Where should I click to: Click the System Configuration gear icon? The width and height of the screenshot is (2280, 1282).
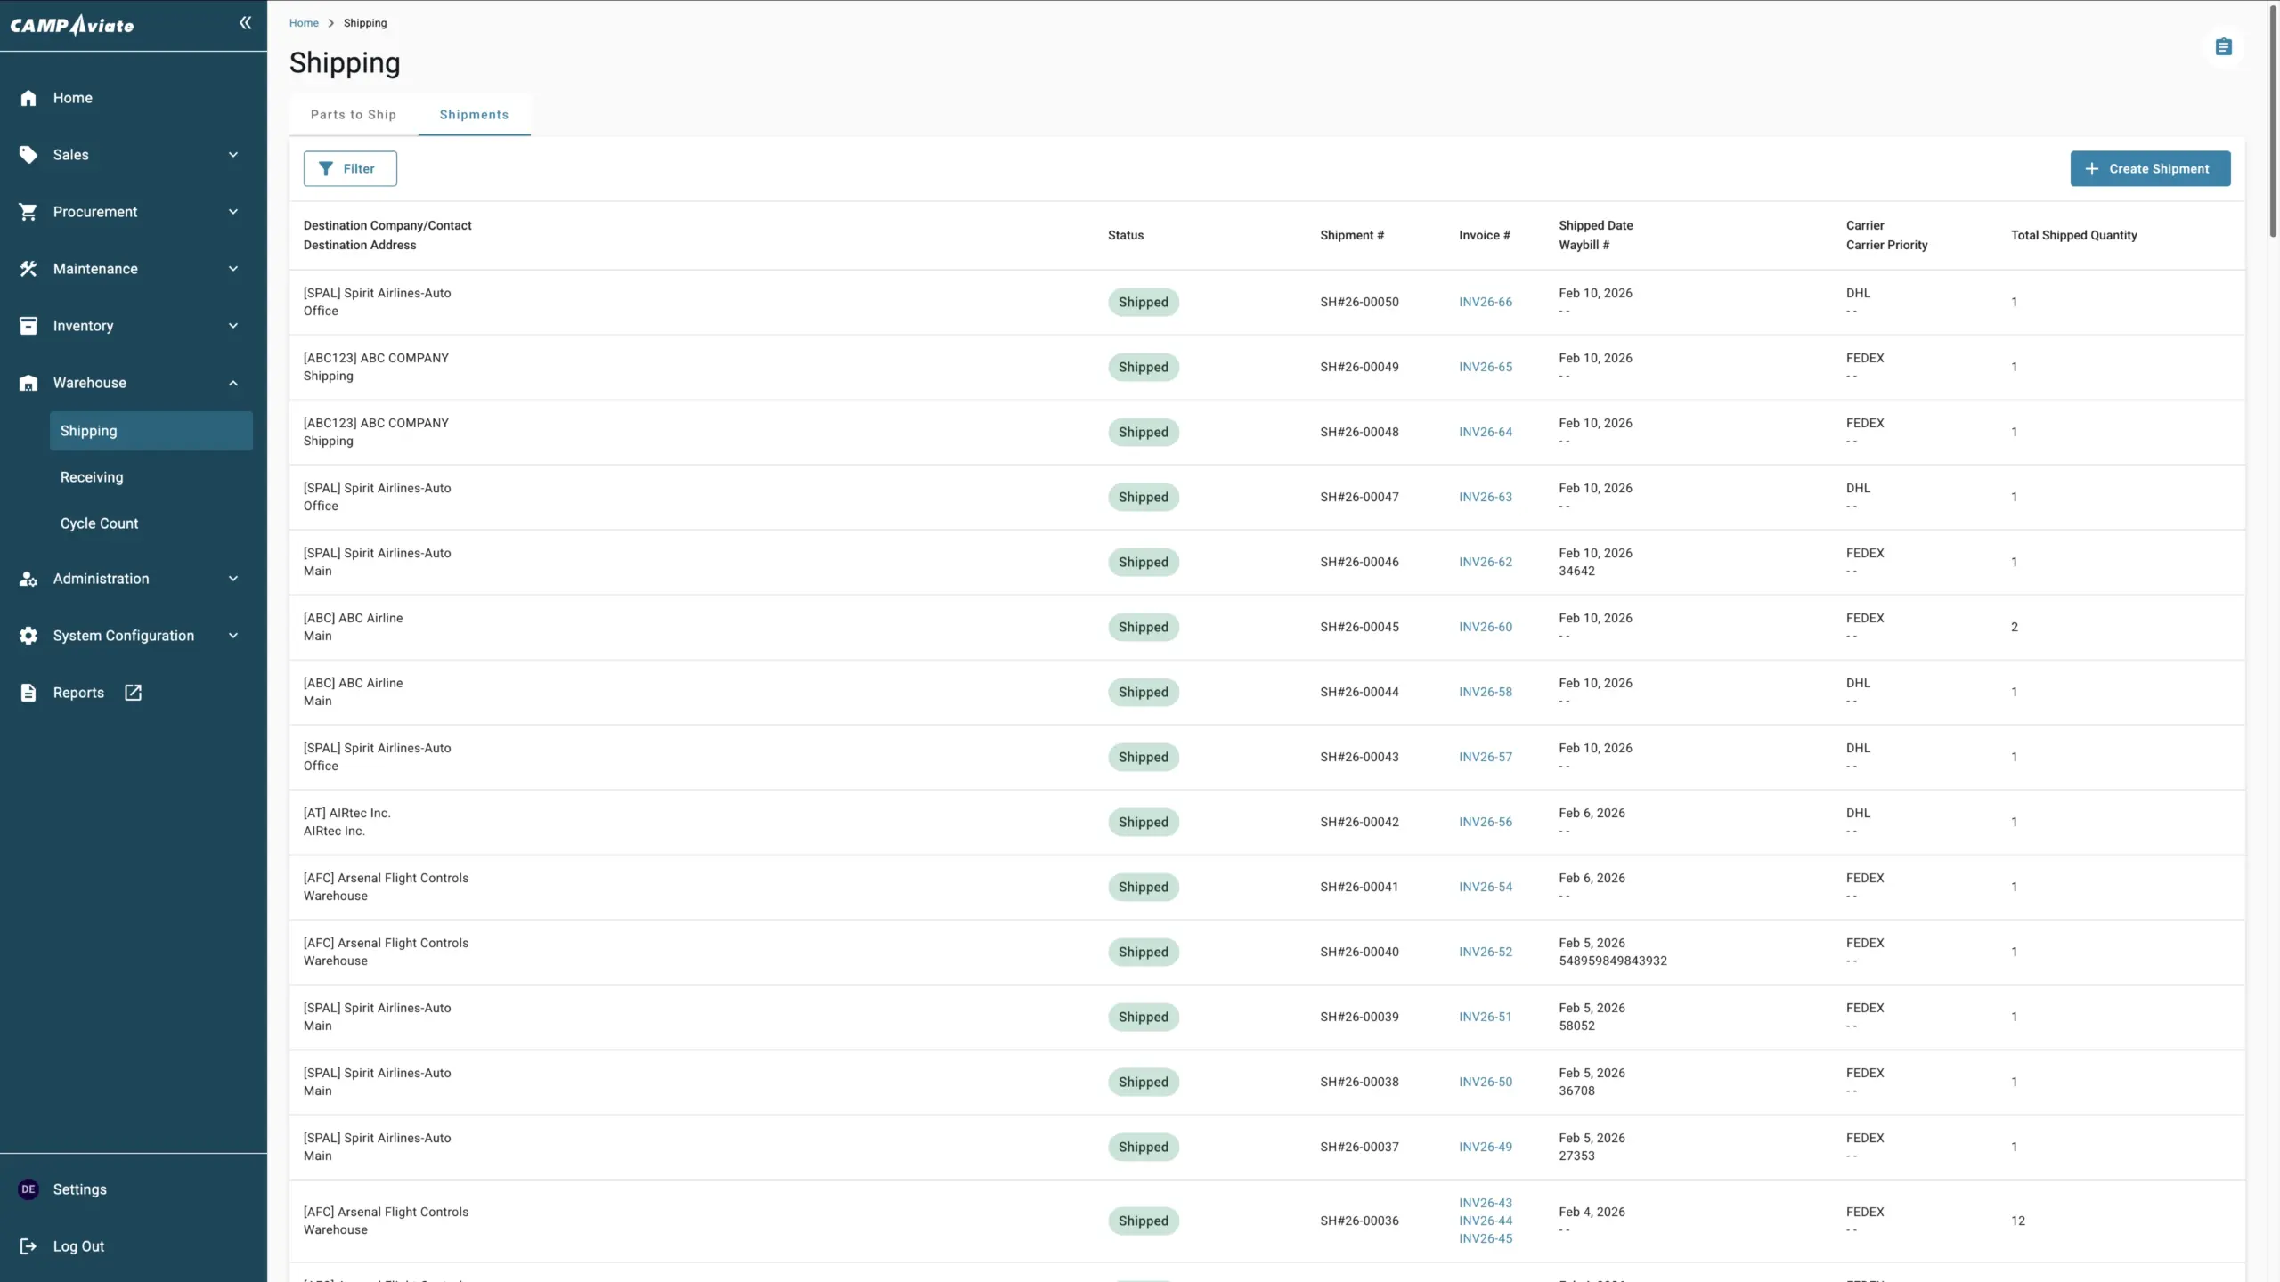(28, 636)
